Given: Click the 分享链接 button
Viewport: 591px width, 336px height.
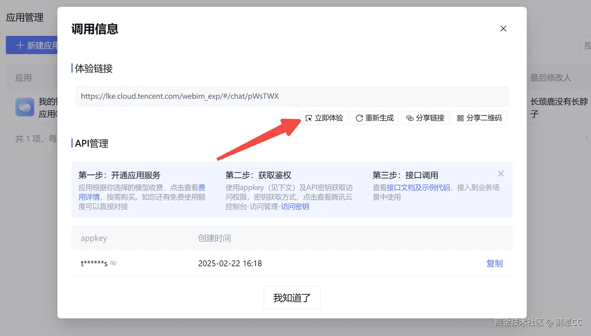Looking at the screenshot, I should tap(425, 118).
